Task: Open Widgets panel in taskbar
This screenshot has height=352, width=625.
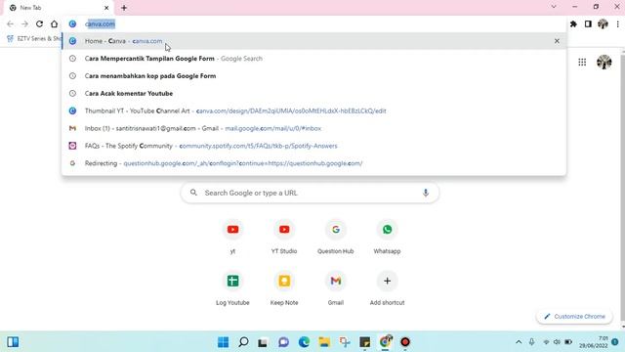Action: (13, 342)
